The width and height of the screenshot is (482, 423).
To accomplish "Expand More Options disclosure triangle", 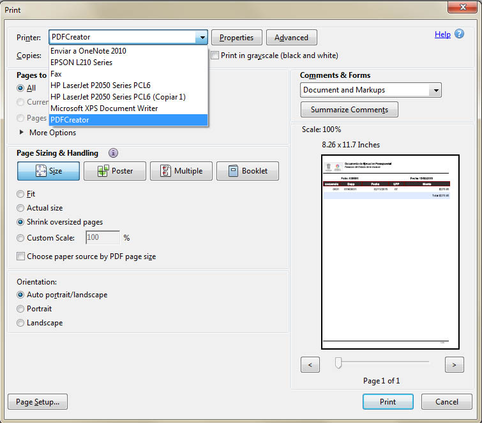I will pos(22,132).
